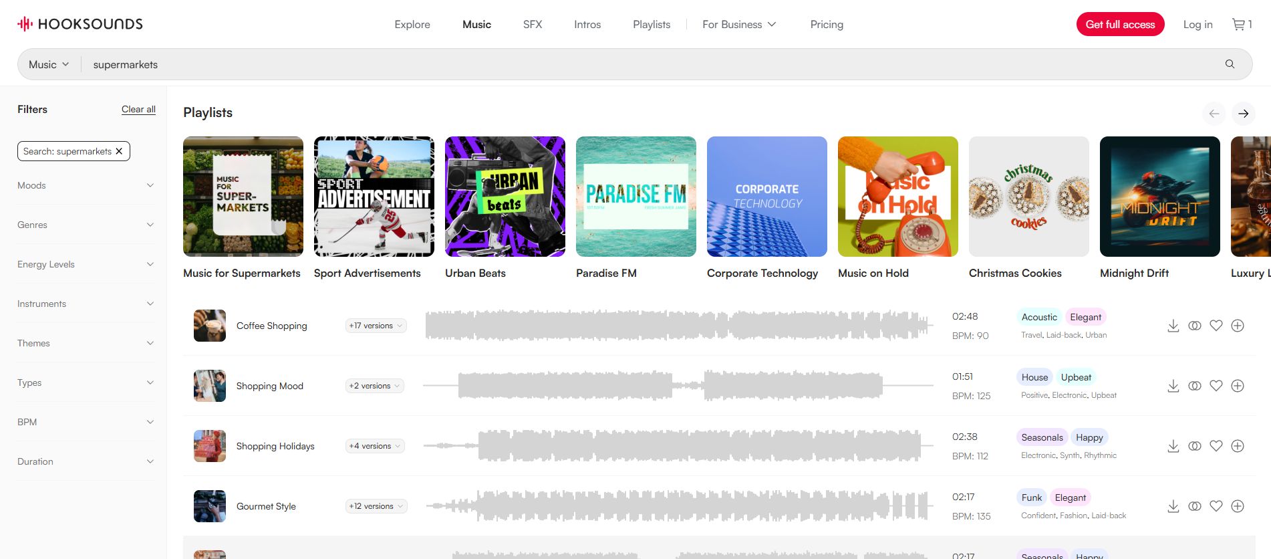Expand the Moods filter
Viewport: 1271px width, 559px height.
pos(86,185)
